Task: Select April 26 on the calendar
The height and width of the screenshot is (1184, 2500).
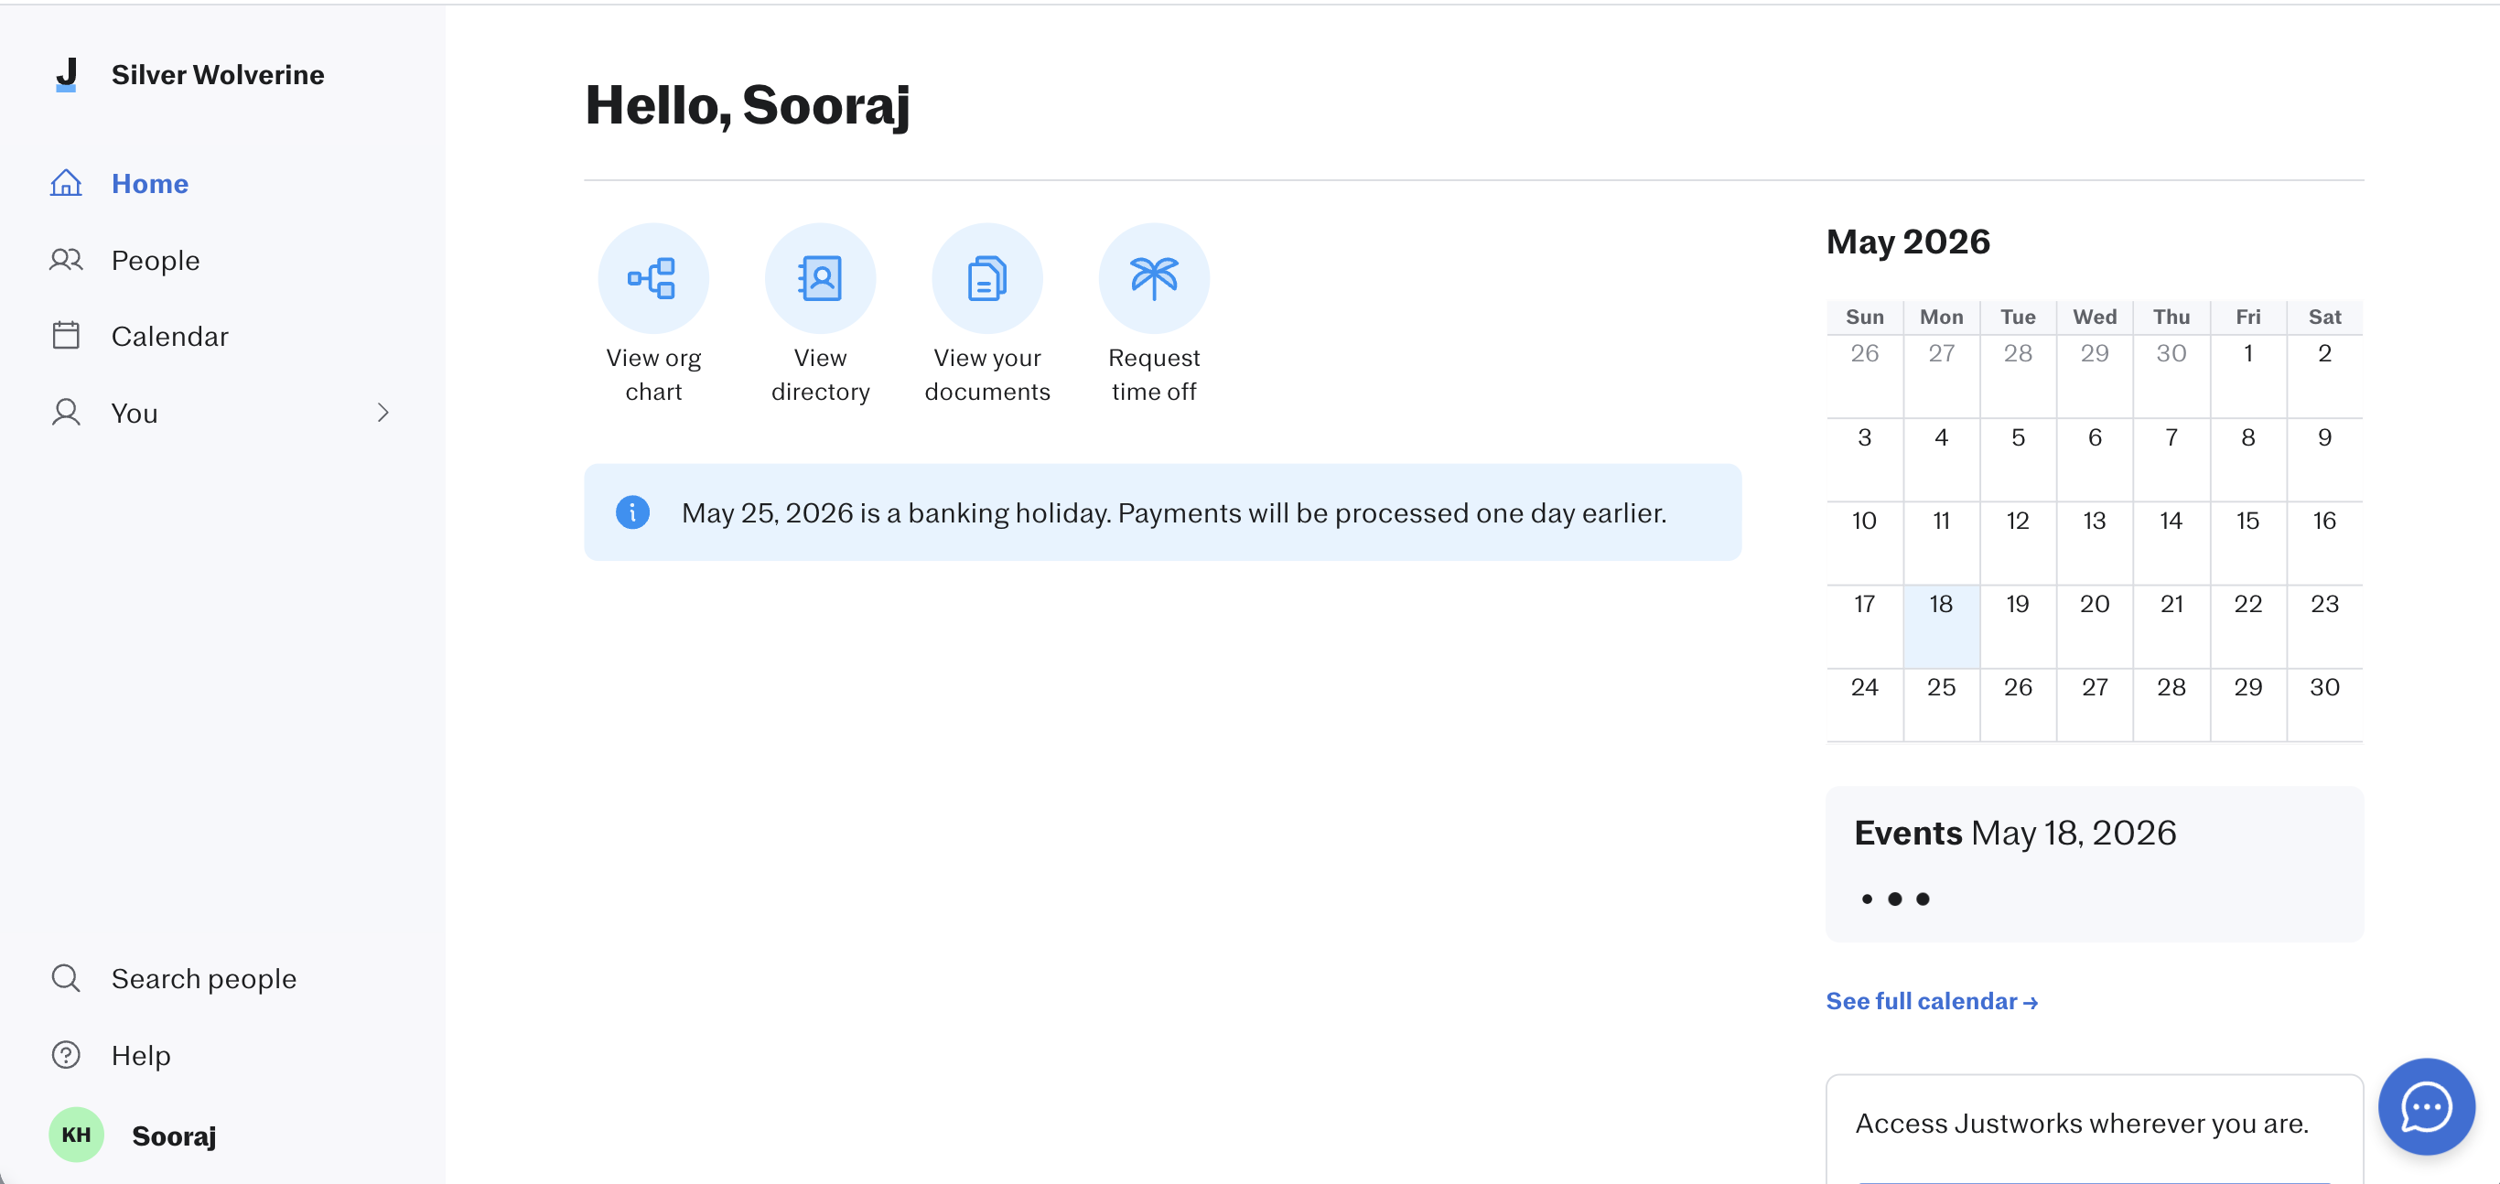Action: click(1864, 375)
